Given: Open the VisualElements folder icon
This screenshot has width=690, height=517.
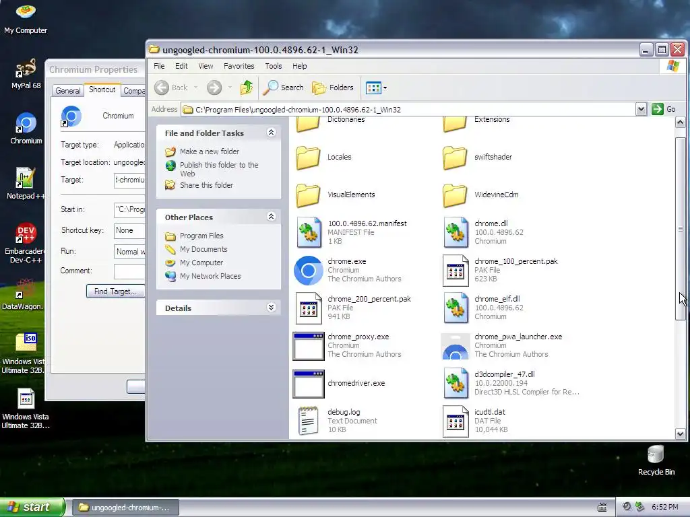Looking at the screenshot, I should (308, 195).
